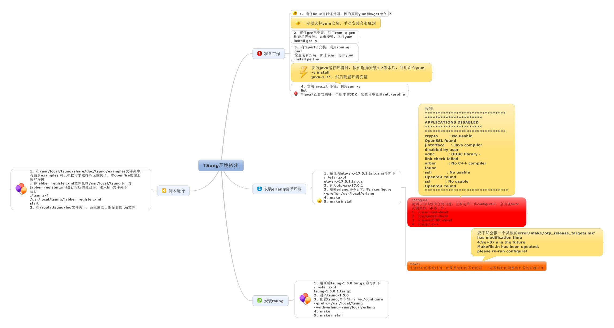
Task: Select the 准备工作 branch topic
Action: (272, 54)
